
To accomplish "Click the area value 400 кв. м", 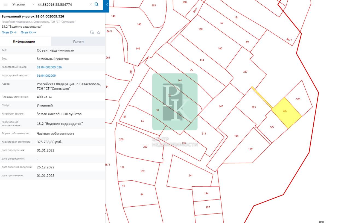I will tap(44, 97).
